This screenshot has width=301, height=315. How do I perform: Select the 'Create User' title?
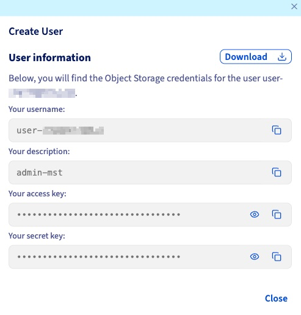tap(36, 31)
